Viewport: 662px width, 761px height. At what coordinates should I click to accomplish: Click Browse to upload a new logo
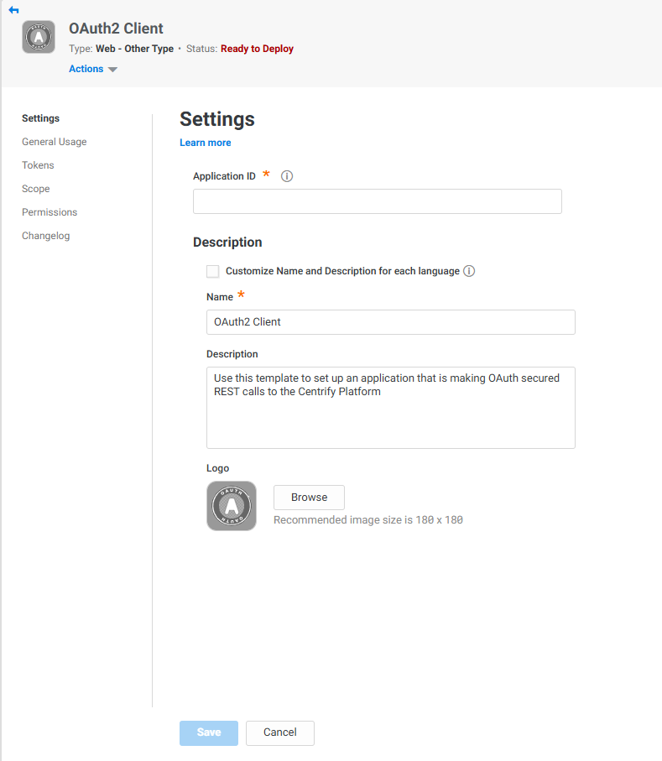309,497
